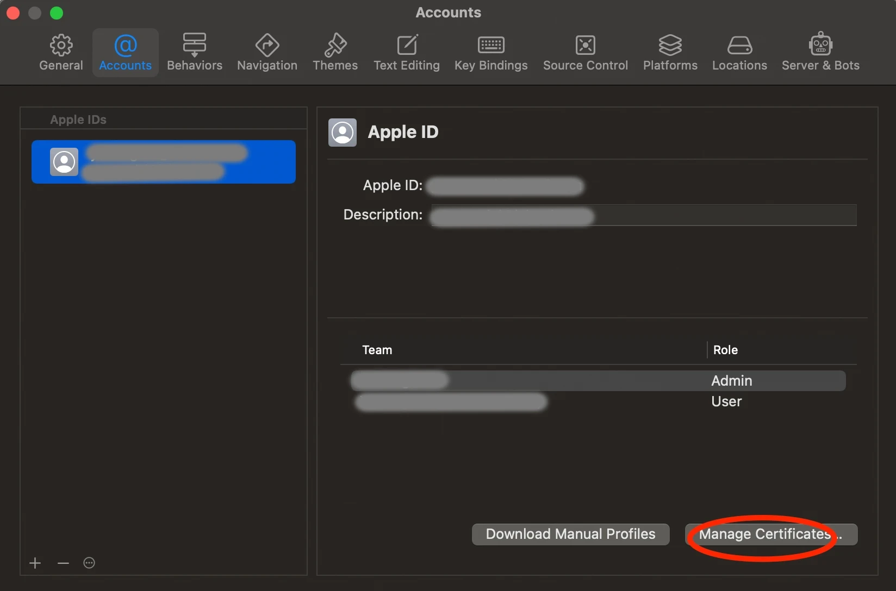The image size is (896, 591).
Task: Go to Key Bindings preferences
Action: click(491, 52)
